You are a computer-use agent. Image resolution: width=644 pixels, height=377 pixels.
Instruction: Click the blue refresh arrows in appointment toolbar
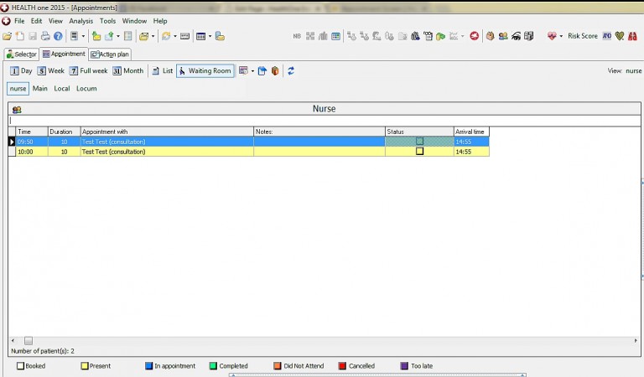[x=291, y=70]
